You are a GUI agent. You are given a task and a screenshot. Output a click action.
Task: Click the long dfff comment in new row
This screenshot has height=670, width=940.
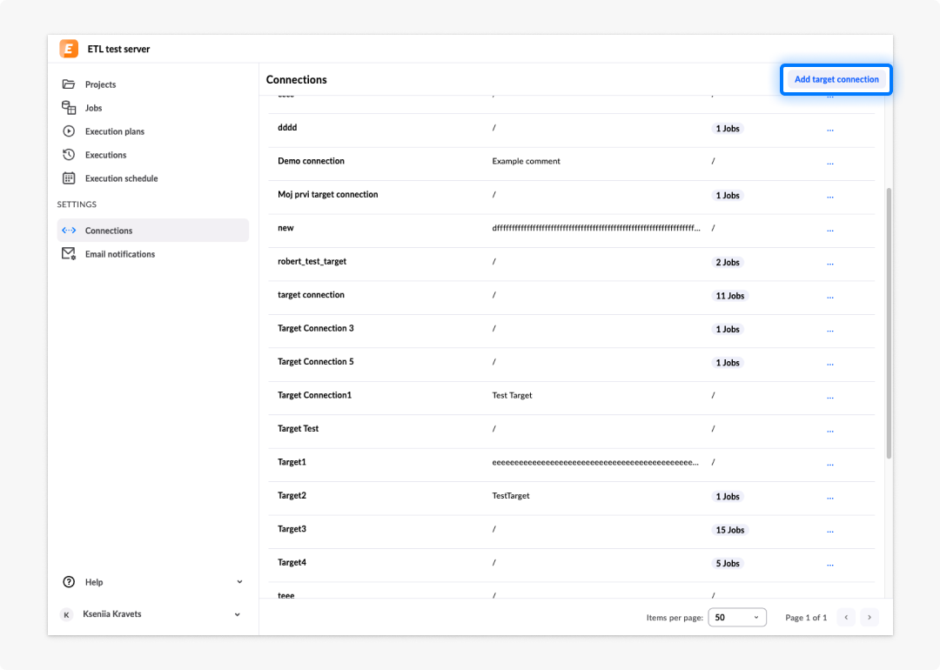(x=596, y=228)
